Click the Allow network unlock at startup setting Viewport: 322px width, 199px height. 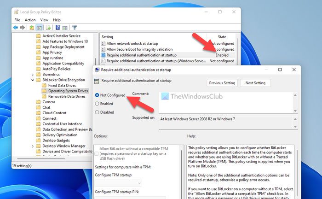point(132,44)
